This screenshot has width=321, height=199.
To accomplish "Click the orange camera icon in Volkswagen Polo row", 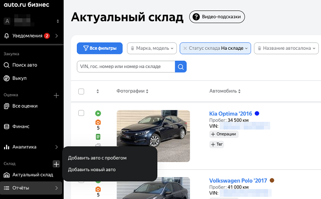I will click(x=98, y=189).
